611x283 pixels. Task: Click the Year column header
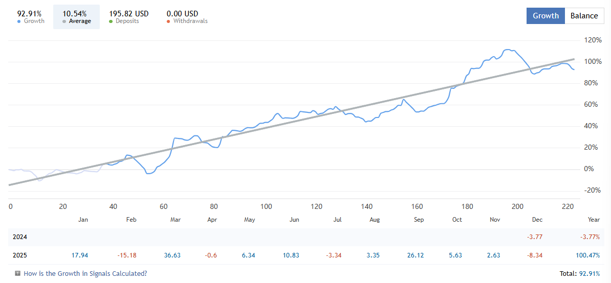point(594,220)
